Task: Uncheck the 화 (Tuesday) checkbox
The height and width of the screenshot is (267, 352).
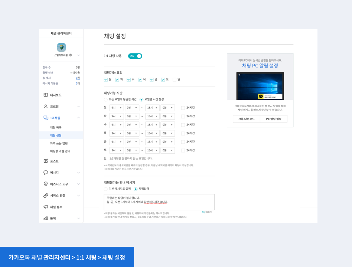Action: 117,79
